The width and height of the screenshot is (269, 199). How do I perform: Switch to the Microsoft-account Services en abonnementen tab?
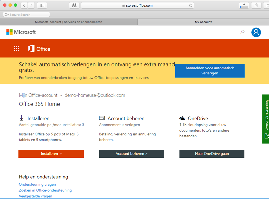point(69,22)
